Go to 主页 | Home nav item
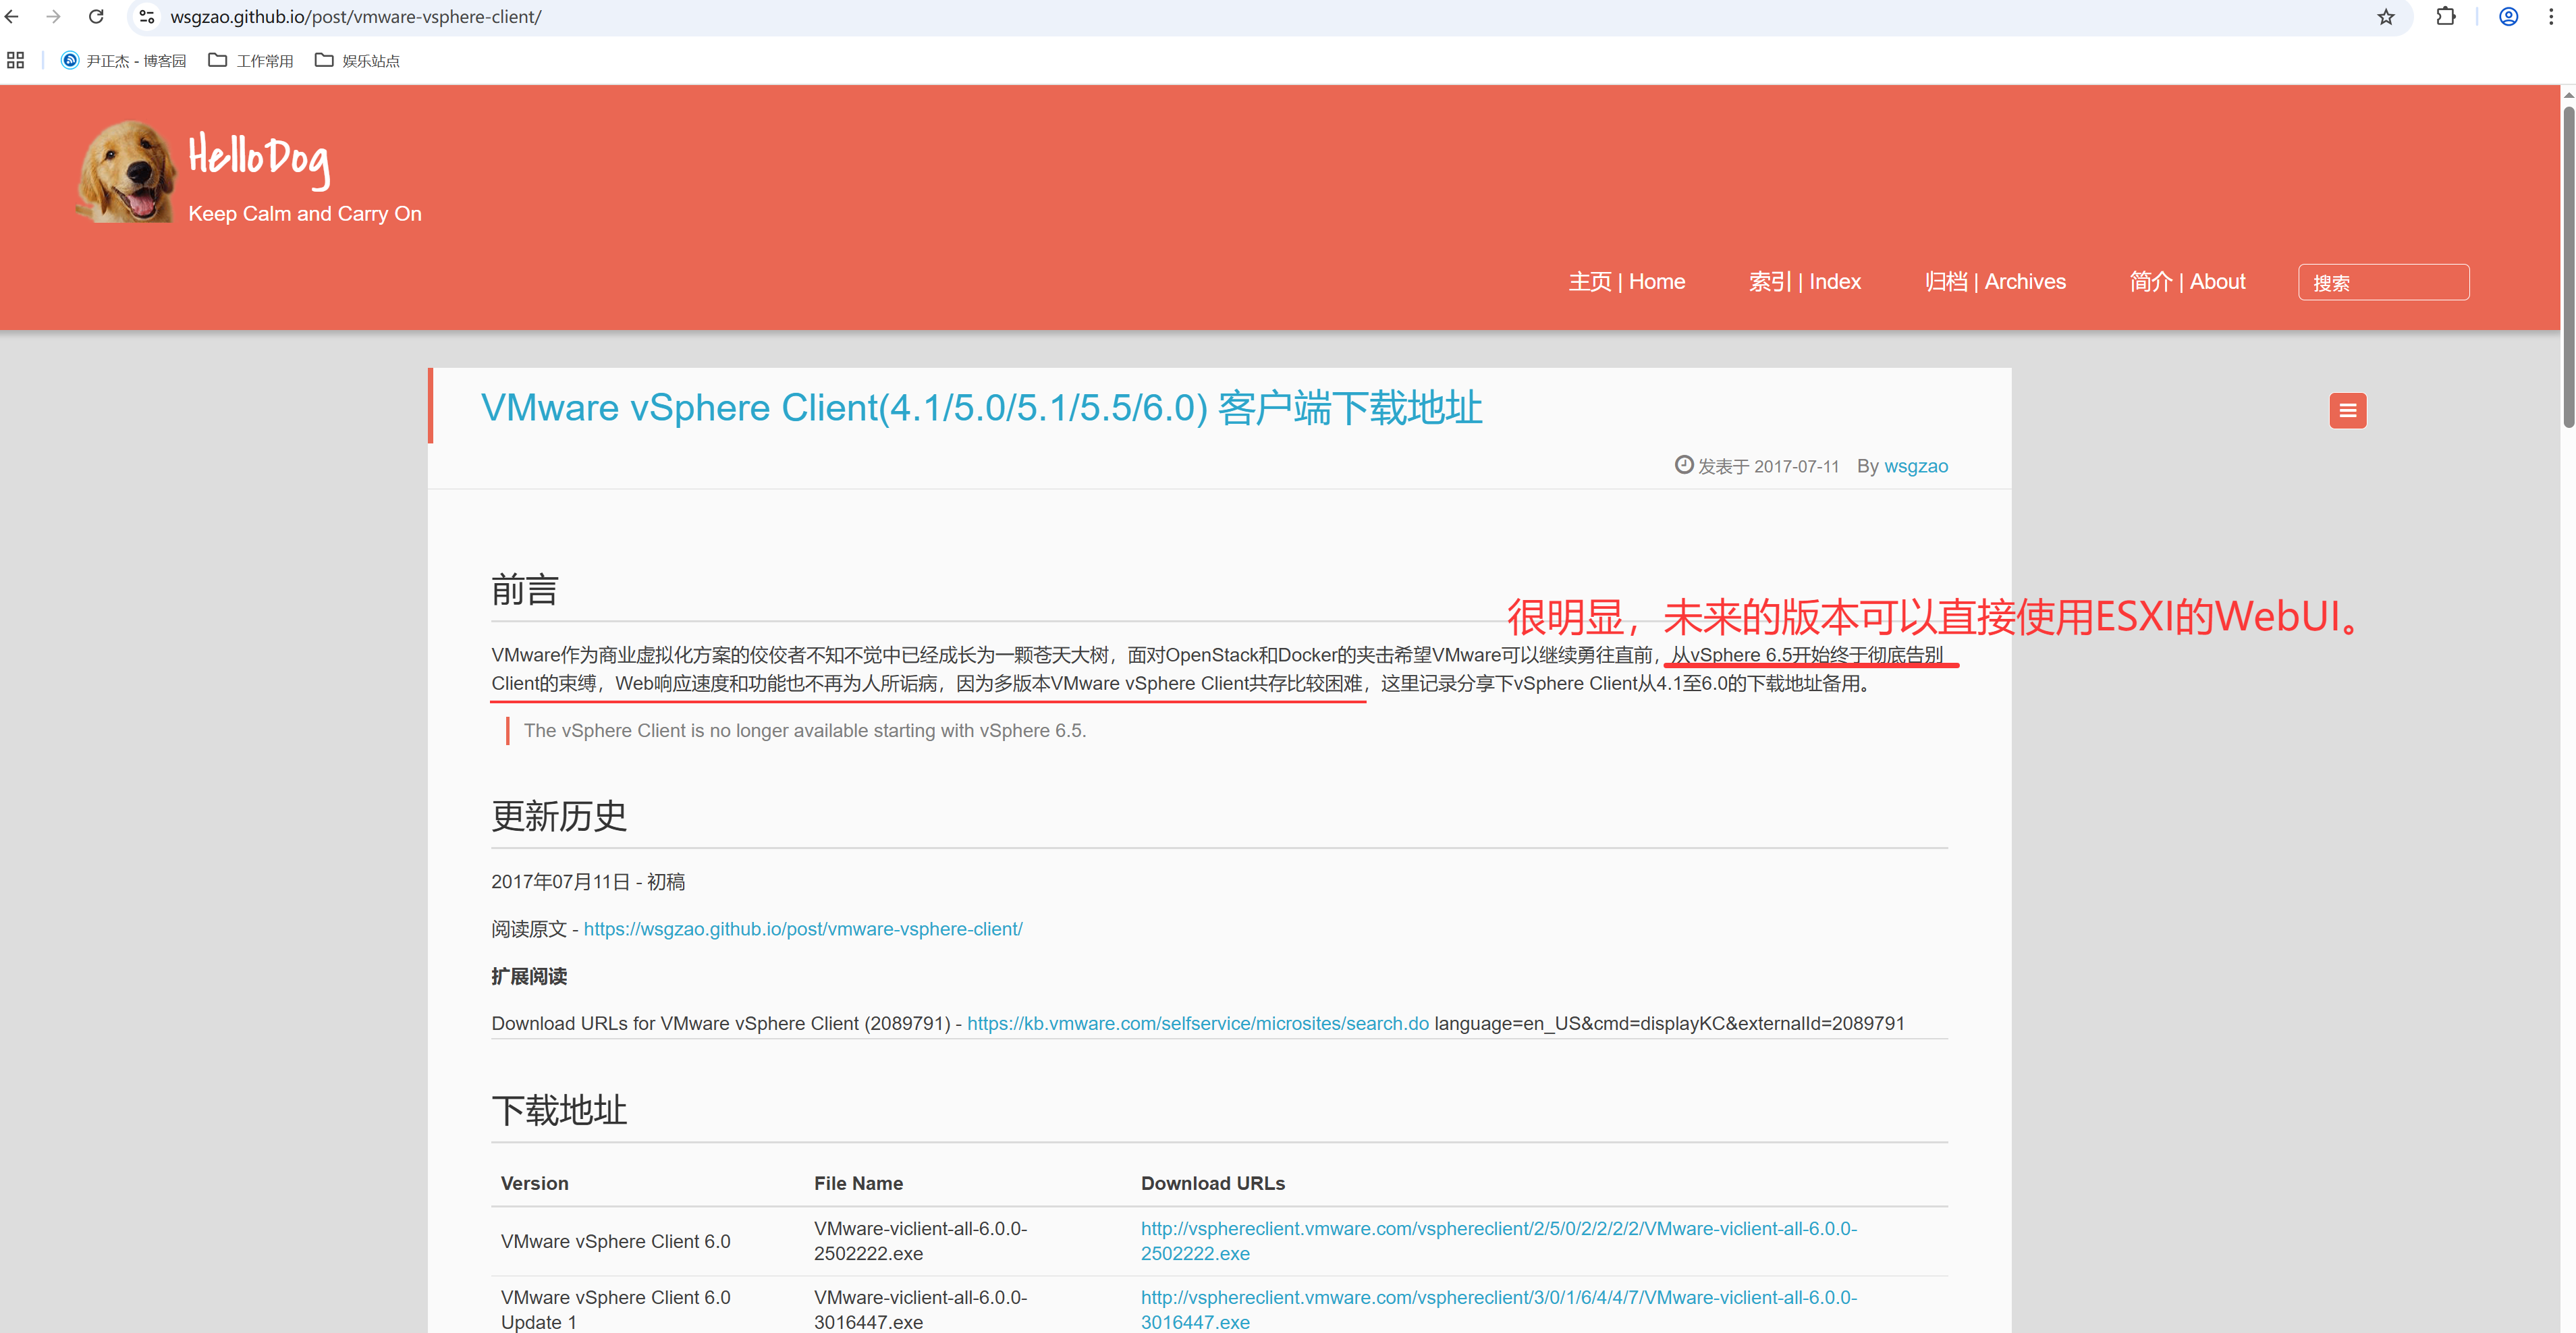This screenshot has height=1333, width=2576. pyautogui.click(x=1626, y=282)
